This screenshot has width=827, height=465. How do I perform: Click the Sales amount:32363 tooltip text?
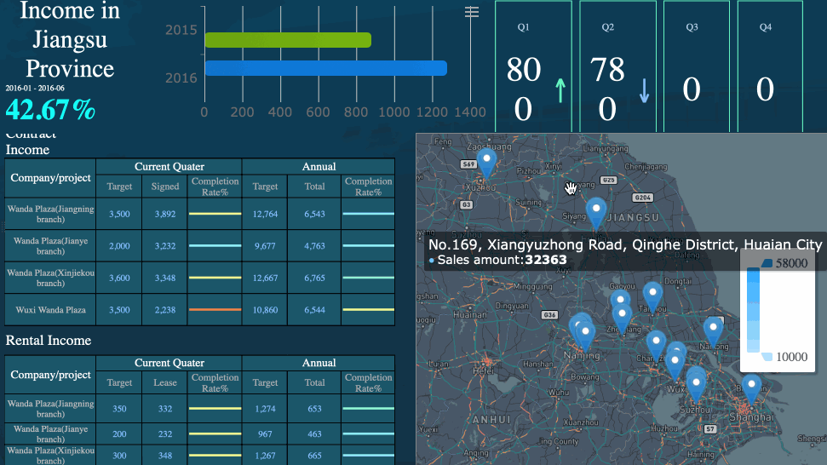click(502, 260)
